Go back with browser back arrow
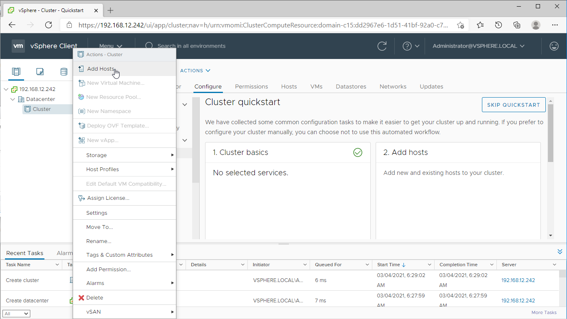The image size is (567, 319). click(12, 25)
